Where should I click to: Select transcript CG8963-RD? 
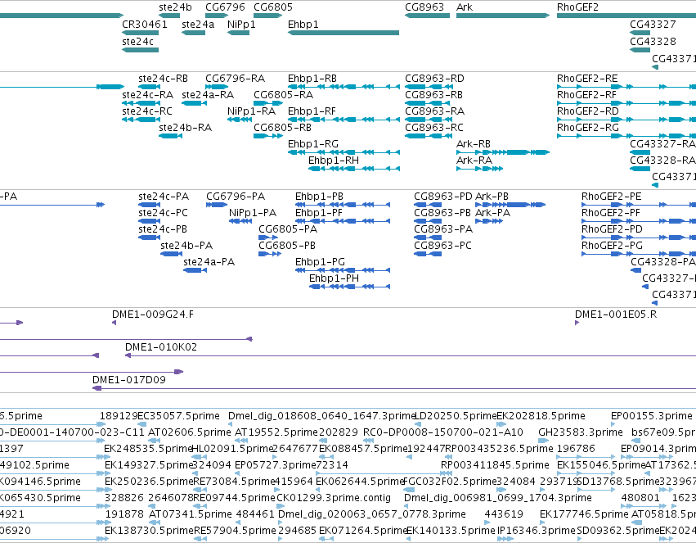[x=434, y=79]
